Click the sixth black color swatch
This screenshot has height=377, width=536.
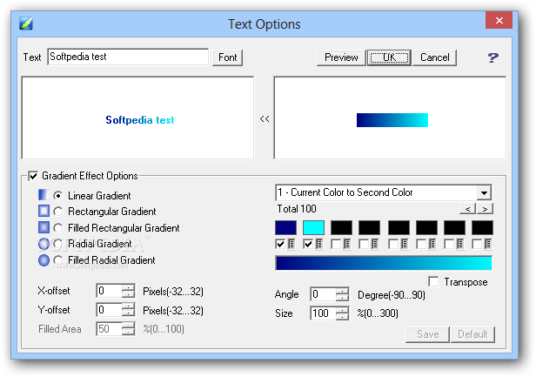click(426, 227)
